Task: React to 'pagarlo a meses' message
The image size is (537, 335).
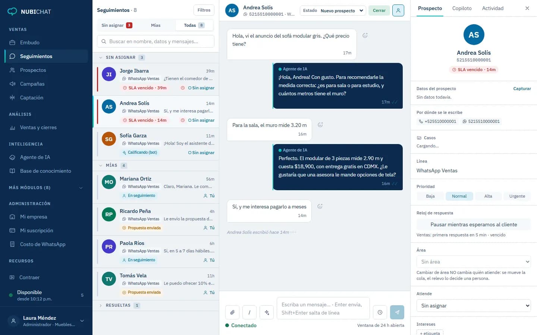Action: tap(320, 206)
